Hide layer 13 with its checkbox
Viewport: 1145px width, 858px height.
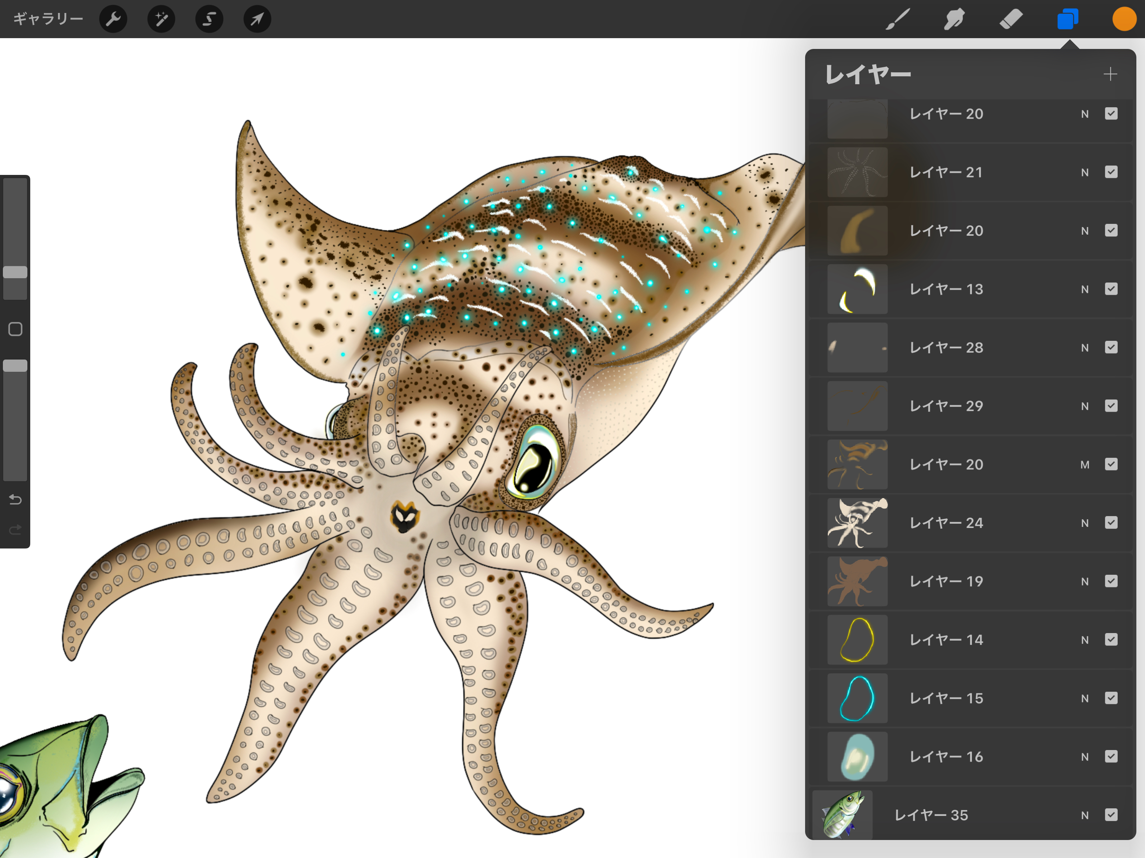(x=1111, y=289)
